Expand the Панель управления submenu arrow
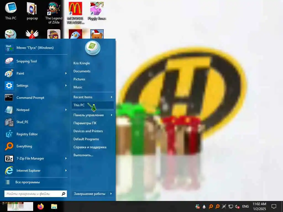This screenshot has width=283, height=212. point(112,115)
